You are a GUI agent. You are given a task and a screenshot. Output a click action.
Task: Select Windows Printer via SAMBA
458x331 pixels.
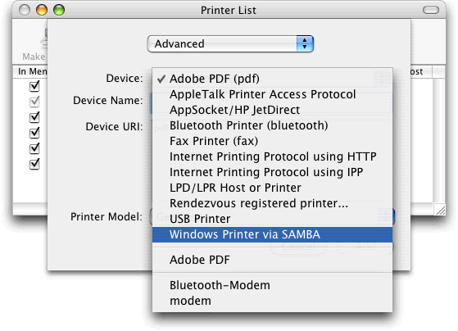pyautogui.click(x=272, y=234)
